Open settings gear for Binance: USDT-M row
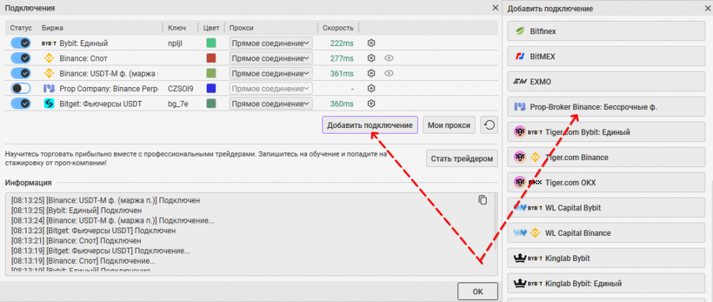 click(371, 73)
